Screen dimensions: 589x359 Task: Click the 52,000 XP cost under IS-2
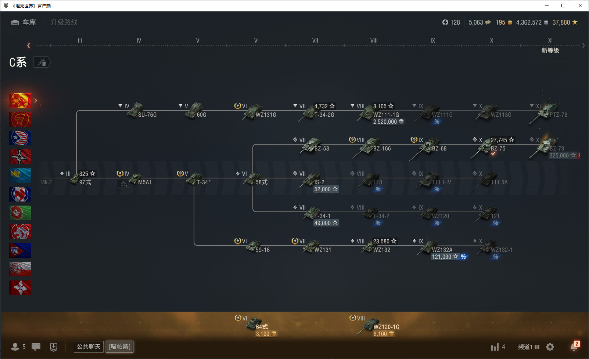pos(326,189)
